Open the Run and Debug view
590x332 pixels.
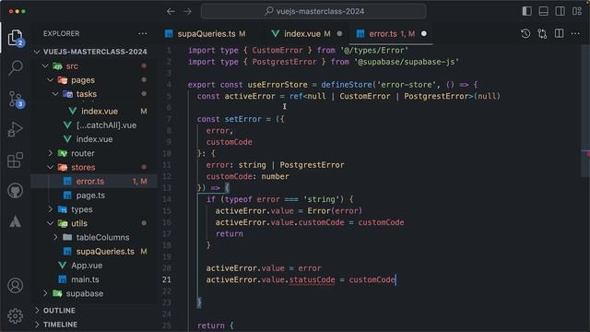(15, 129)
